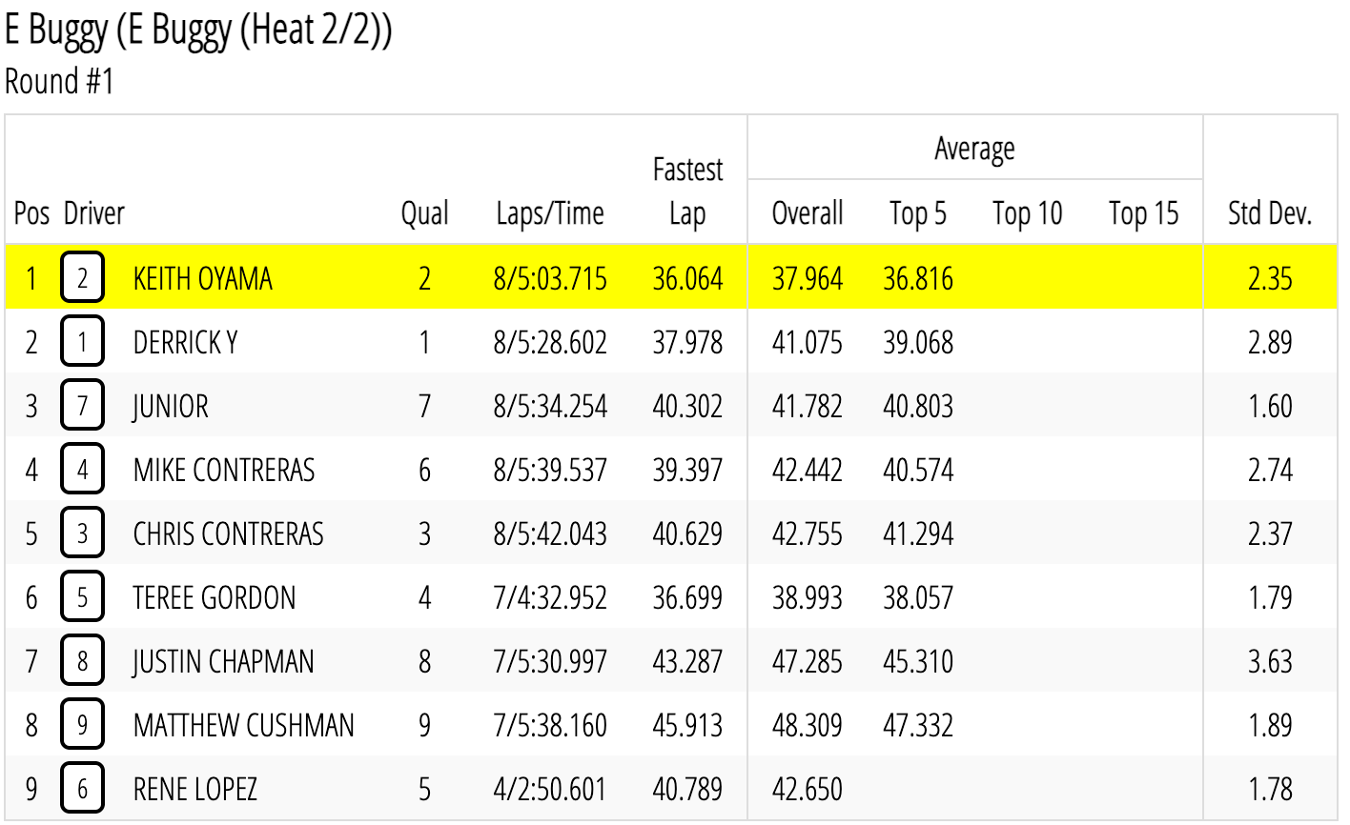Select the Laps/Time column header
The image size is (1350, 825).
pyautogui.click(x=550, y=213)
